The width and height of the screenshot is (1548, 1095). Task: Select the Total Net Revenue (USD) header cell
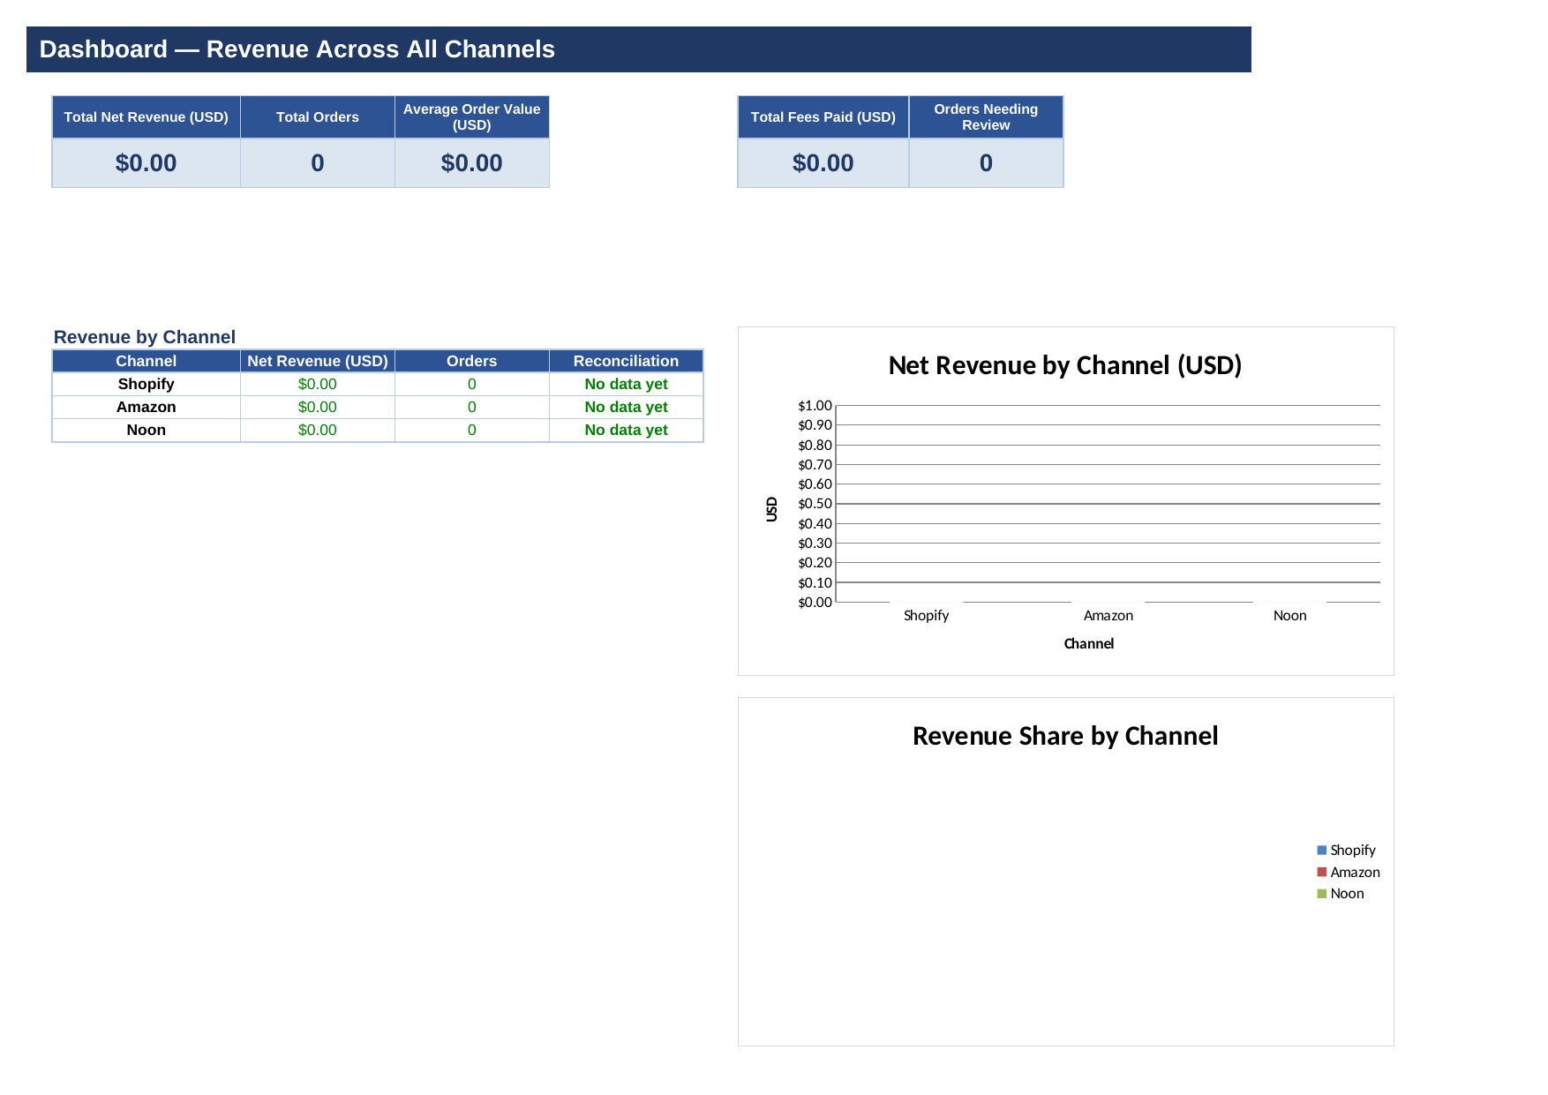coord(147,117)
